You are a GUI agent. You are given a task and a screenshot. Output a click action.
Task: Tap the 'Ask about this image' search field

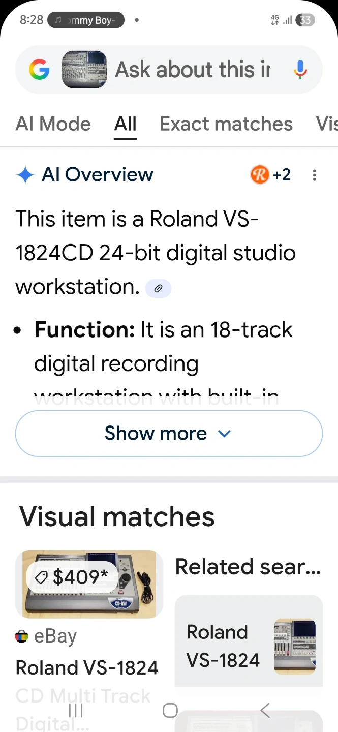tap(193, 70)
